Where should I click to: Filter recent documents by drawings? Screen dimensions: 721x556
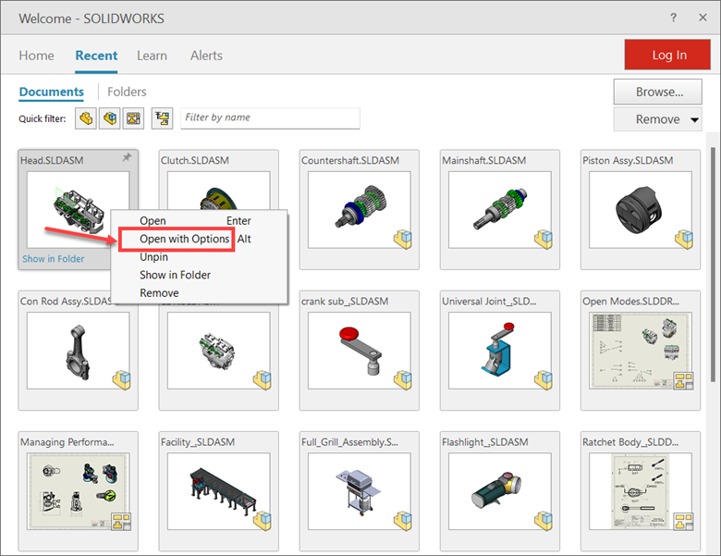click(x=133, y=118)
